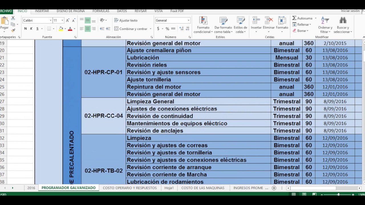Open Formato condicional
Viewport: 365px width, 205px height.
[x=203, y=25]
